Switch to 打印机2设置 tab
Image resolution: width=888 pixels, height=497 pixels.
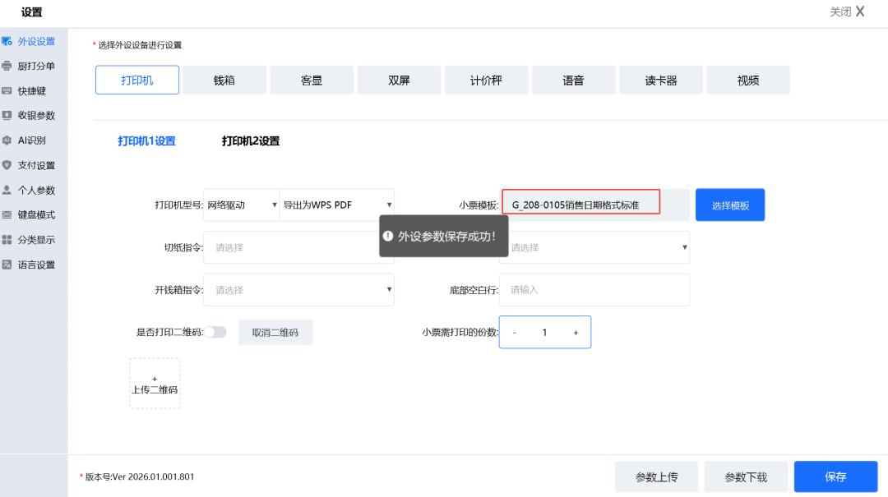(x=251, y=141)
